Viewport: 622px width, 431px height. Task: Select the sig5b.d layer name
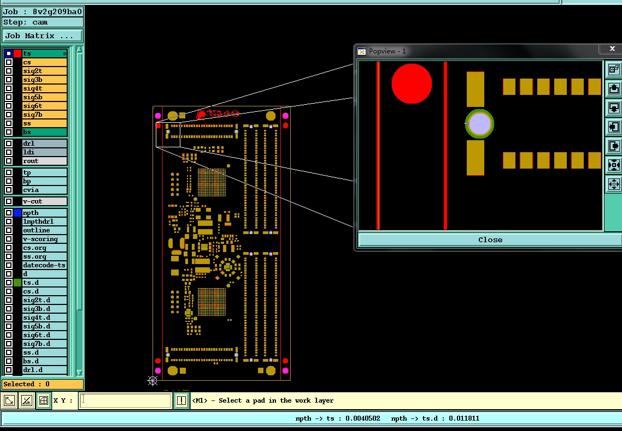click(44, 326)
